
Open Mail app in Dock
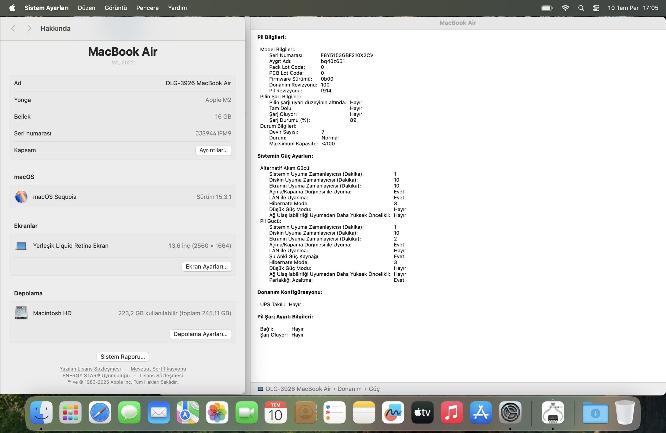coord(158,412)
